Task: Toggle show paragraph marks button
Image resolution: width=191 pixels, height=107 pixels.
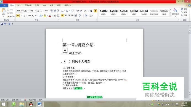Action: pyautogui.click(x=95, y=11)
